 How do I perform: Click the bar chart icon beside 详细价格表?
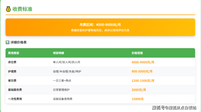pos(8,42)
